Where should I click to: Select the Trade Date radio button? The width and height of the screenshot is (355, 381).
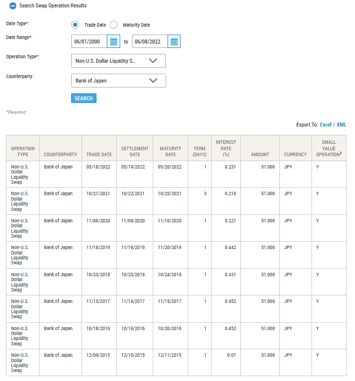coord(75,25)
